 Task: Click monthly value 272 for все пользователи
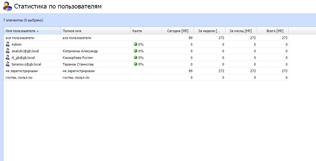[253, 38]
